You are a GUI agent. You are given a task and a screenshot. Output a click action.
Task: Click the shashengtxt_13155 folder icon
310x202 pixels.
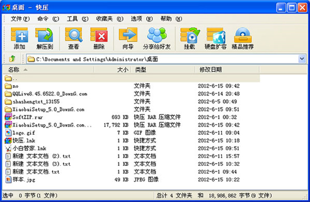click(x=8, y=102)
